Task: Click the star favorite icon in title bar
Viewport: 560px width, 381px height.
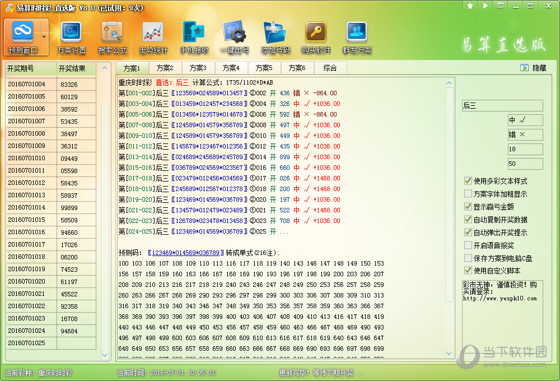Action: pos(470,6)
